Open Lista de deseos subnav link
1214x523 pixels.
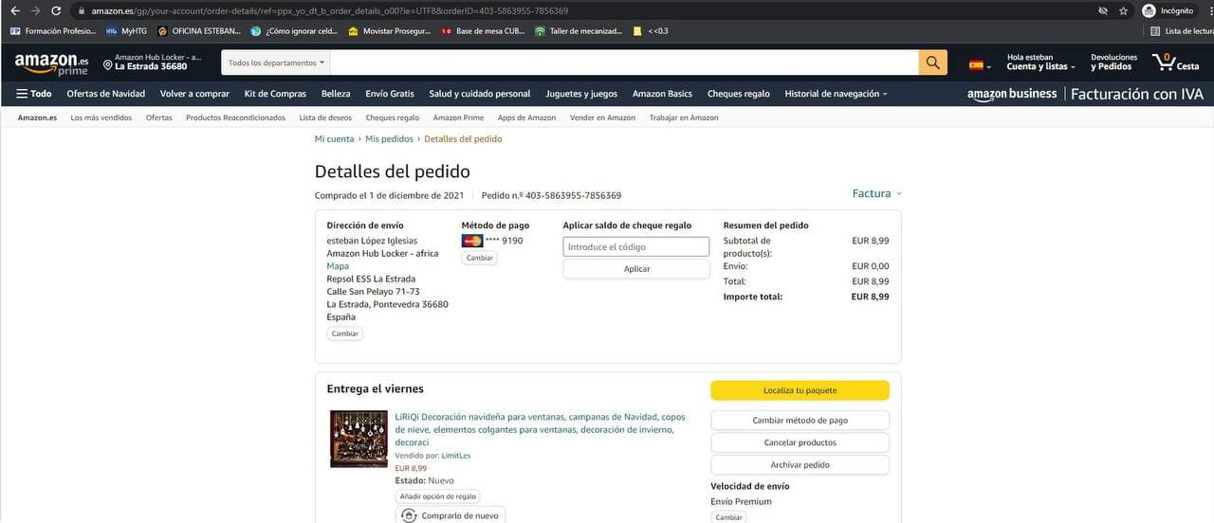325,117
